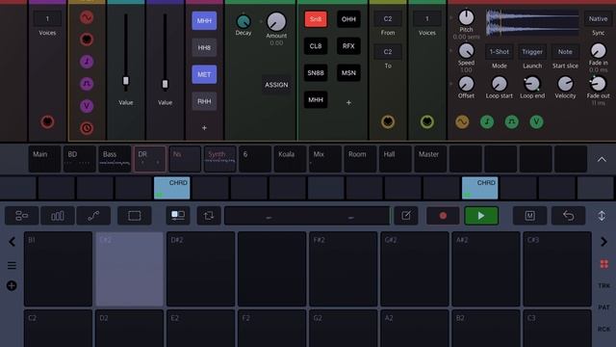Open the hamburger menu beside the pads
This screenshot has width=616, height=347.
[12, 266]
